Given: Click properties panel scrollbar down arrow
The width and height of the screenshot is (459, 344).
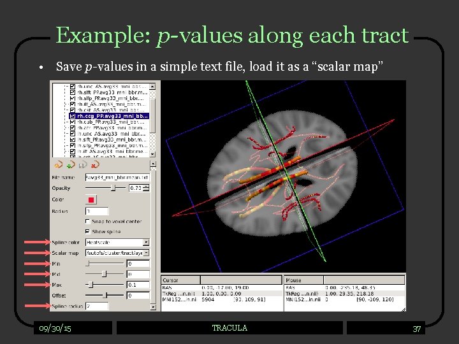Looking at the screenshot, I should pyautogui.click(x=153, y=307).
